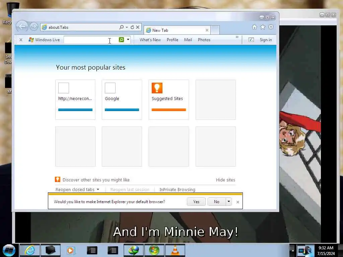The height and width of the screenshot is (257, 343).
Task: Click the taskbar clock showing 9:32 AM
Action: (326, 250)
